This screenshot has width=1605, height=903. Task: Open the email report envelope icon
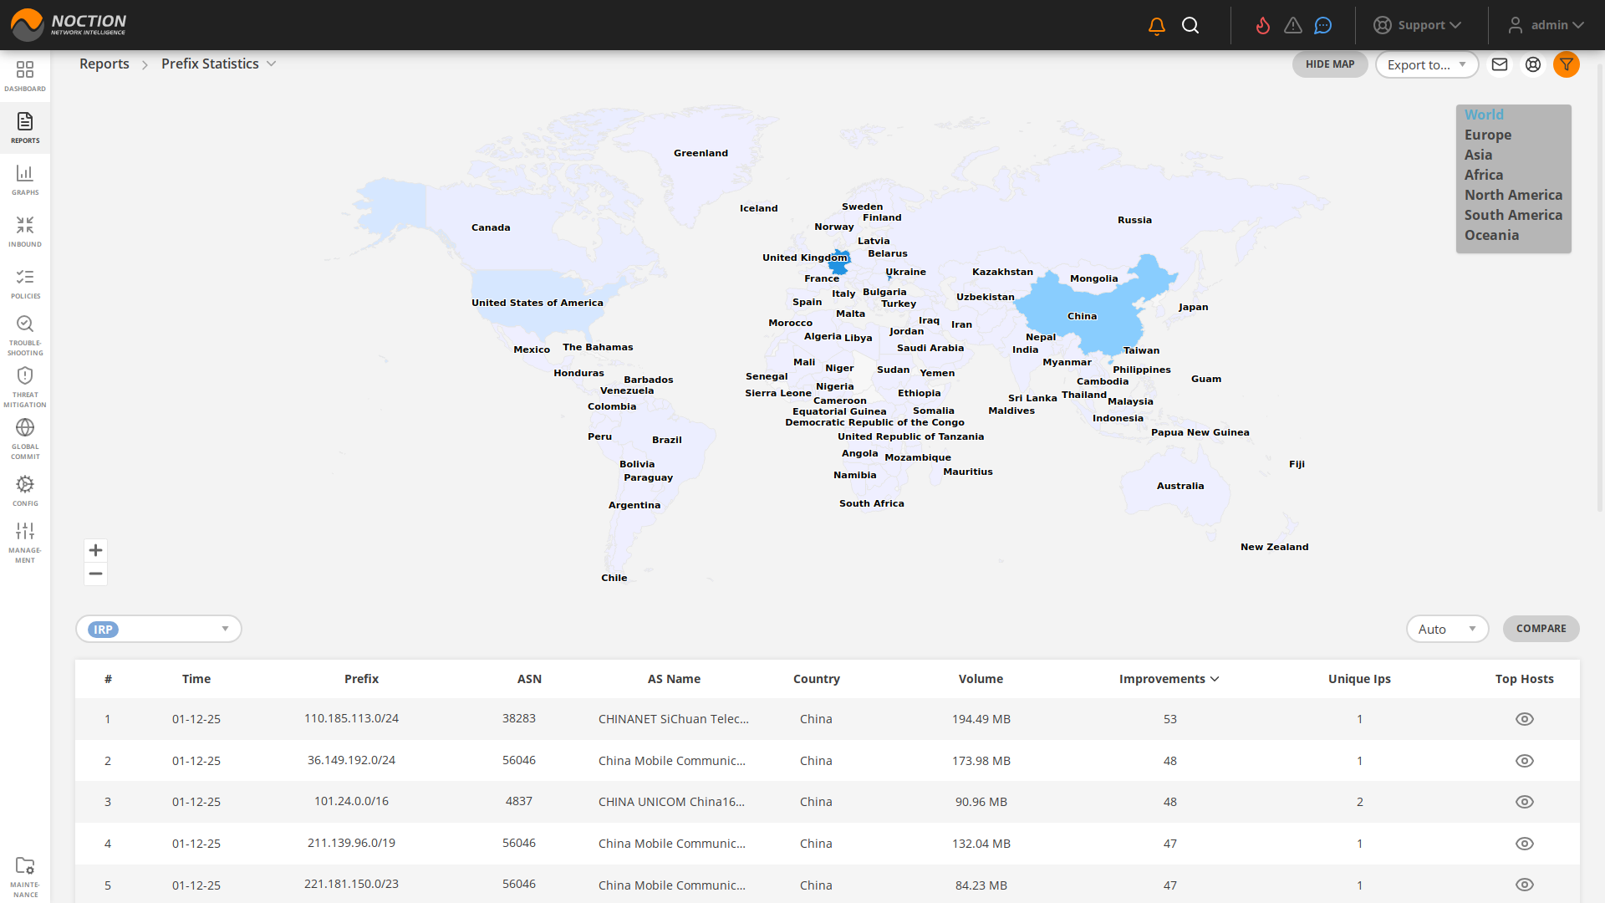pos(1500,64)
